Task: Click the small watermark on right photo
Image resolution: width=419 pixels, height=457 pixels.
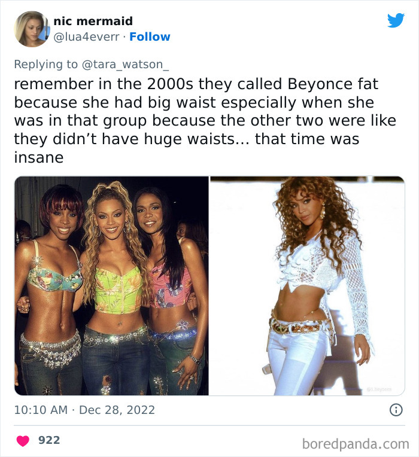Action: click(x=379, y=389)
